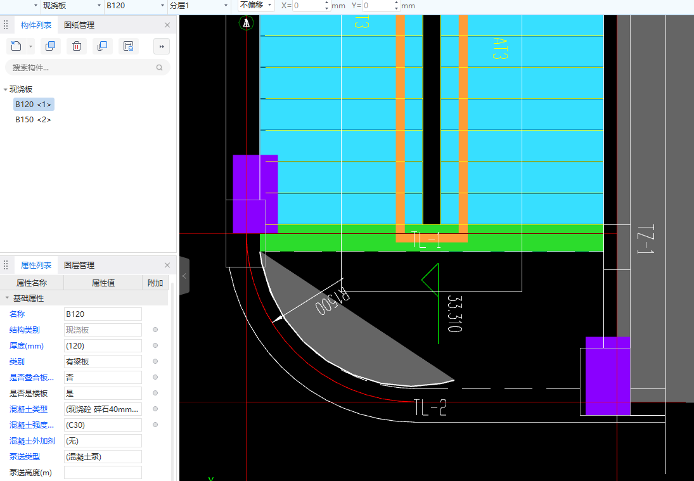Click the TZ-1 column label
Viewport: 694px width, 481px height.
[645, 240]
